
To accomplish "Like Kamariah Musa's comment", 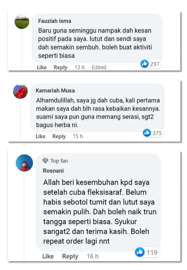I will coord(41,136).
